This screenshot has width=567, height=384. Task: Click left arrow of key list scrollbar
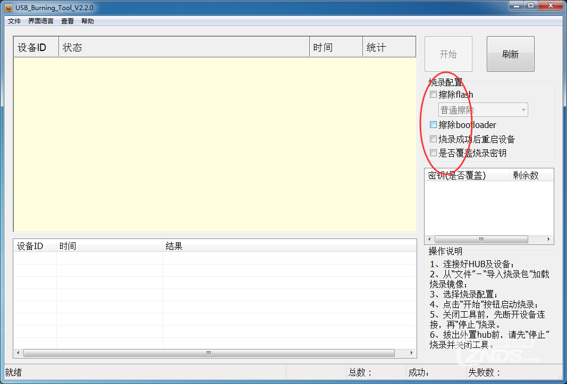pyautogui.click(x=430, y=240)
